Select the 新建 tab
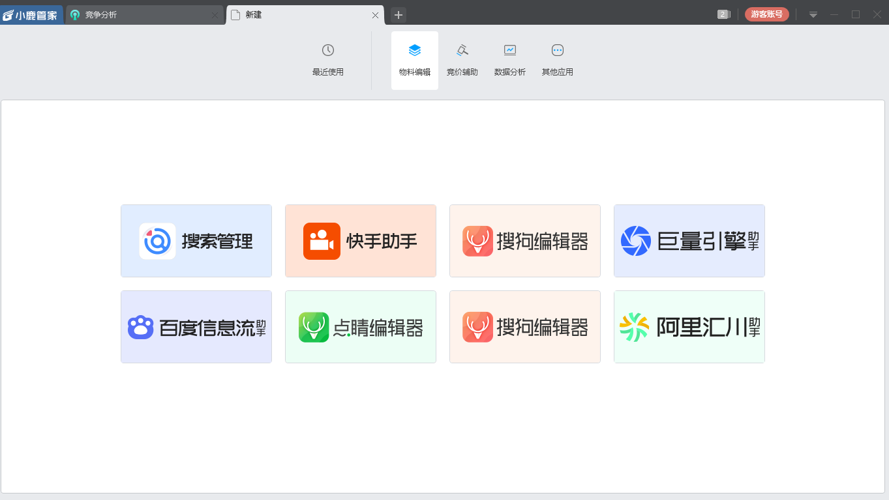The height and width of the screenshot is (500, 889). 305,15
